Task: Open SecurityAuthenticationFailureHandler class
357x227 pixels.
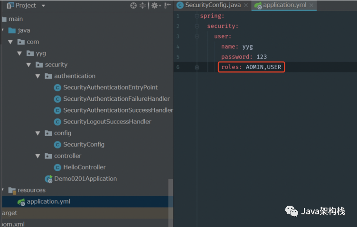Action: [116, 99]
